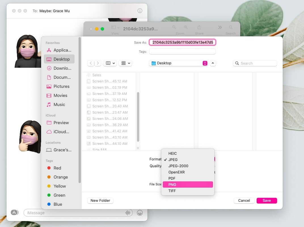
Task: Open the toolbar overflow chevrons in Preview
Action: 220,27
